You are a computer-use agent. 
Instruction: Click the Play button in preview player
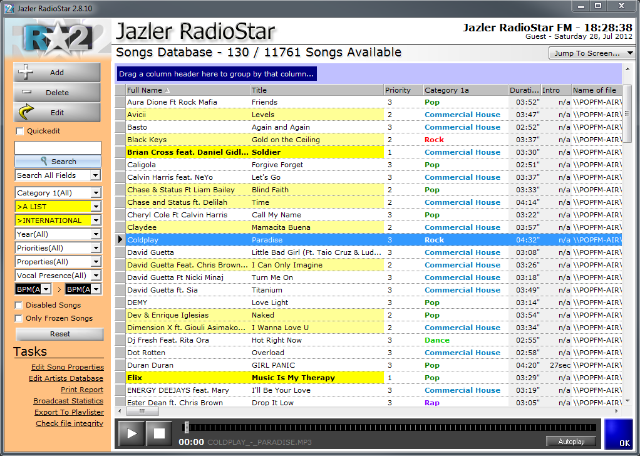131,433
